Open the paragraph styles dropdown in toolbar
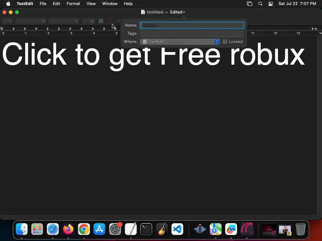322x241 pixels. point(8,21)
